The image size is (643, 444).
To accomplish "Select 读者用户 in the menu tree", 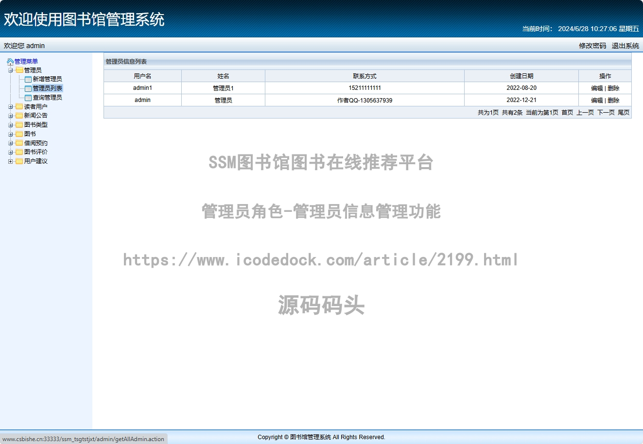I will [x=36, y=107].
